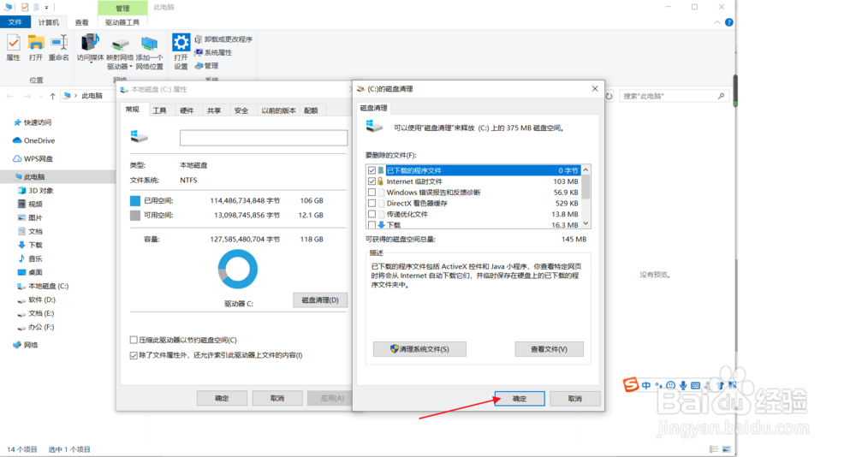Image resolution: width=856 pixels, height=457 pixels.
Task: Click the file list scroll-up arrow
Action: pos(586,169)
